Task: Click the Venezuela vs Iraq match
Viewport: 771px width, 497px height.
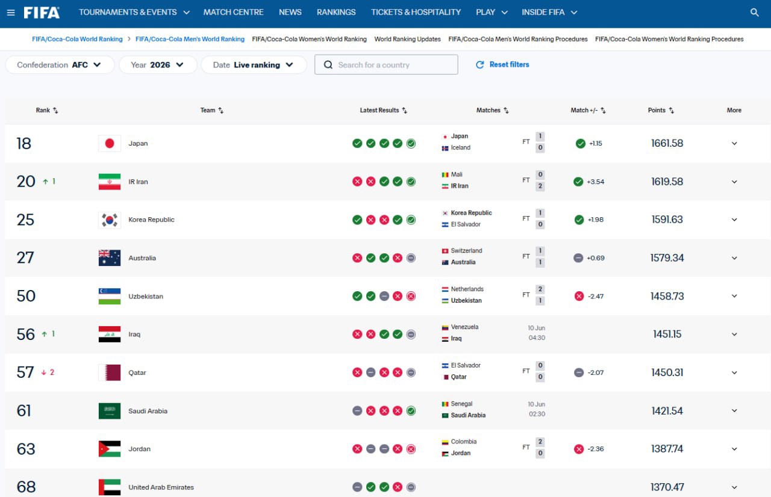Action: tap(493, 333)
